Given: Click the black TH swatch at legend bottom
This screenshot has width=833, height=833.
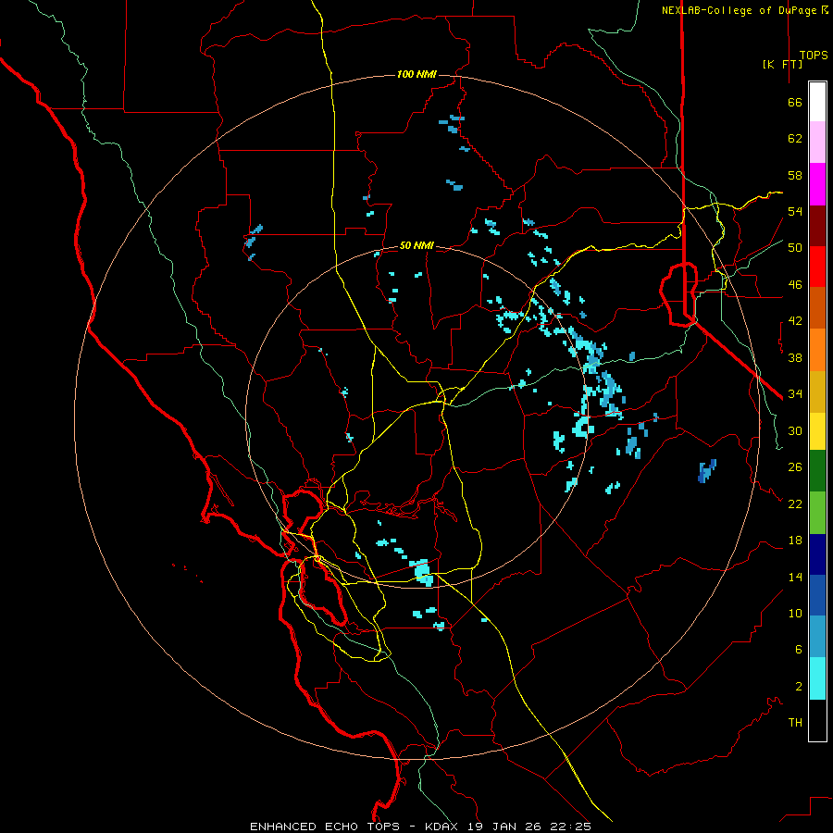Looking at the screenshot, I should pyautogui.click(x=817, y=720).
